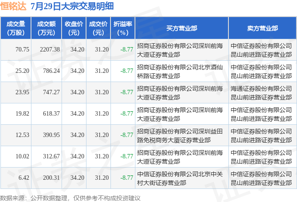Click the -8.77 rate in the 23.95 row
The image size is (297, 202).
pyautogui.click(x=127, y=92)
